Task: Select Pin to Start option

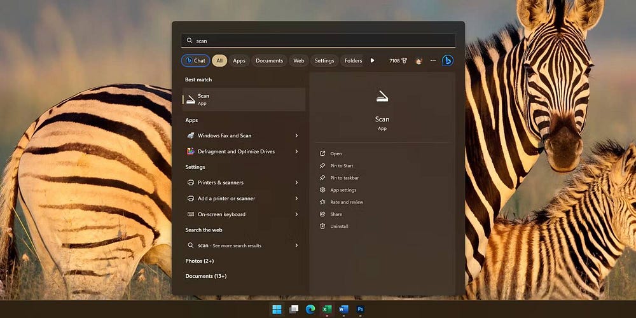Action: coord(342,166)
